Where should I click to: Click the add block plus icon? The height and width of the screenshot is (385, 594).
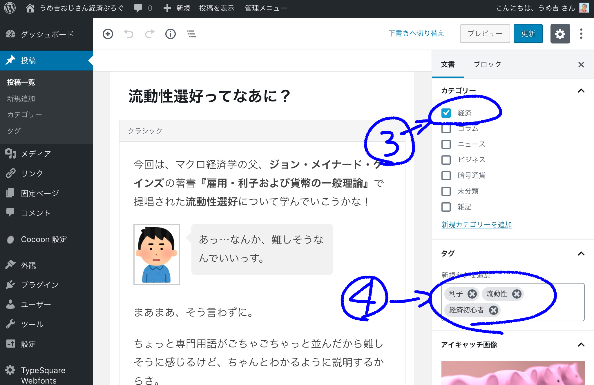108,34
